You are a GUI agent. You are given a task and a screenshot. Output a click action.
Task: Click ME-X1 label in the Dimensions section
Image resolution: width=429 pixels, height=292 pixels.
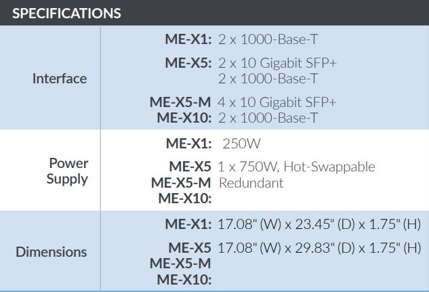pos(188,224)
